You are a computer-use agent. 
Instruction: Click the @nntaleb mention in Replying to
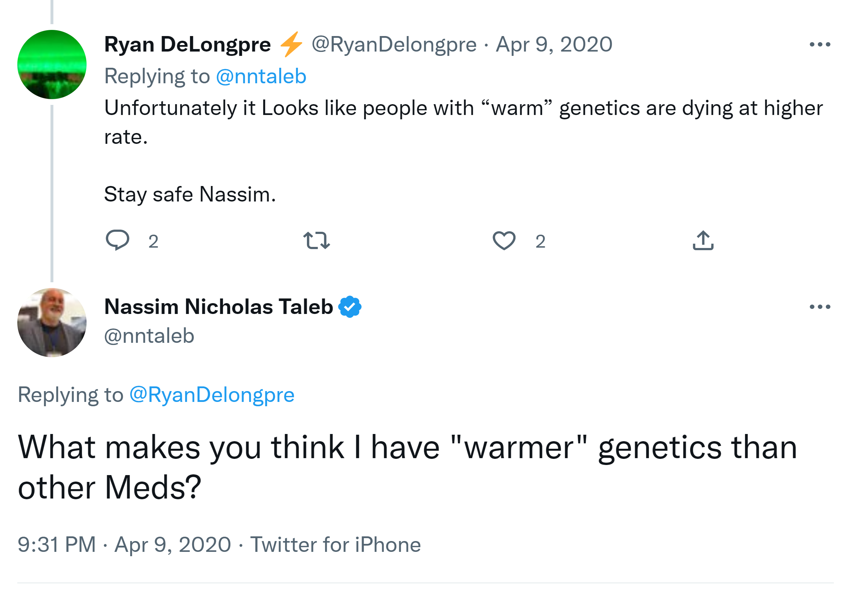coord(261,76)
